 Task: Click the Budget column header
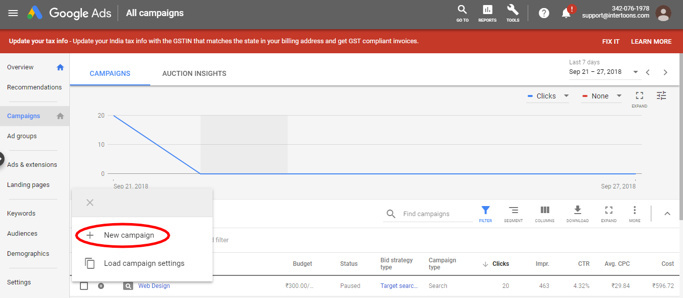coord(303,264)
